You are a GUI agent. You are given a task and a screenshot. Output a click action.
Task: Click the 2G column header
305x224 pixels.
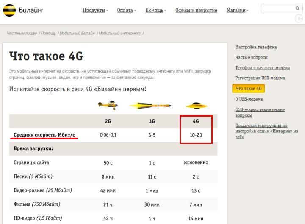[x=108, y=121]
